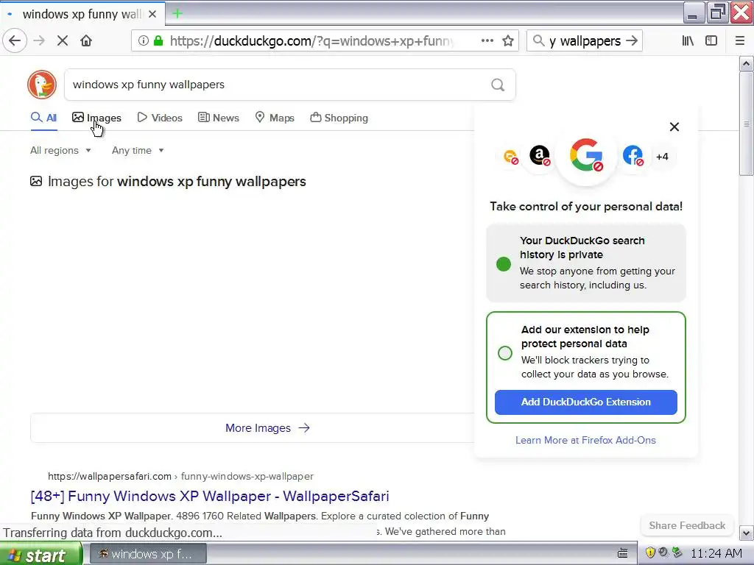The width and height of the screenshot is (754, 565).
Task: Open Learn More at Firefox Add-Ons
Action: click(585, 440)
